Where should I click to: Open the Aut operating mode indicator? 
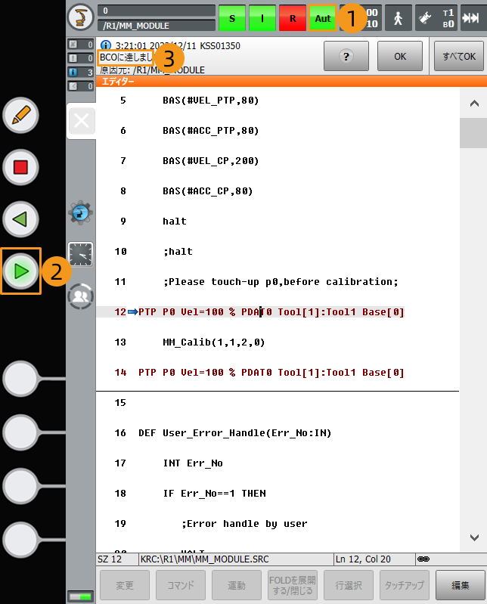tap(322, 18)
